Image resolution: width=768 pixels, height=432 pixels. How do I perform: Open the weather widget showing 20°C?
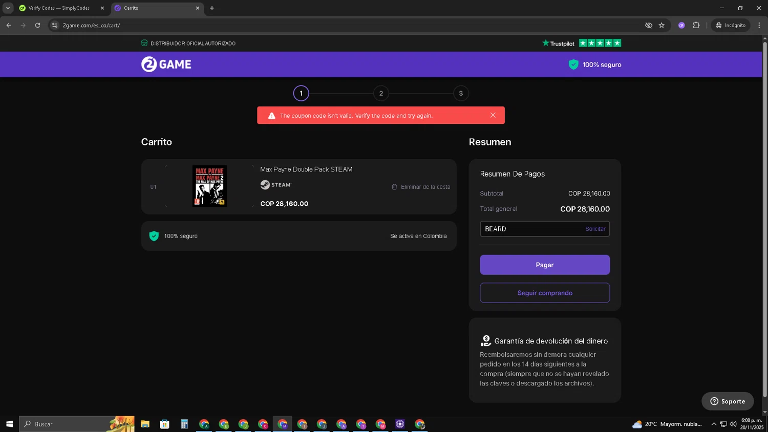667,424
